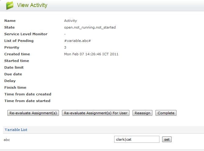This screenshot has width=204, height=151.
Task: Click the State label
Action: pyautogui.click(x=9, y=27)
